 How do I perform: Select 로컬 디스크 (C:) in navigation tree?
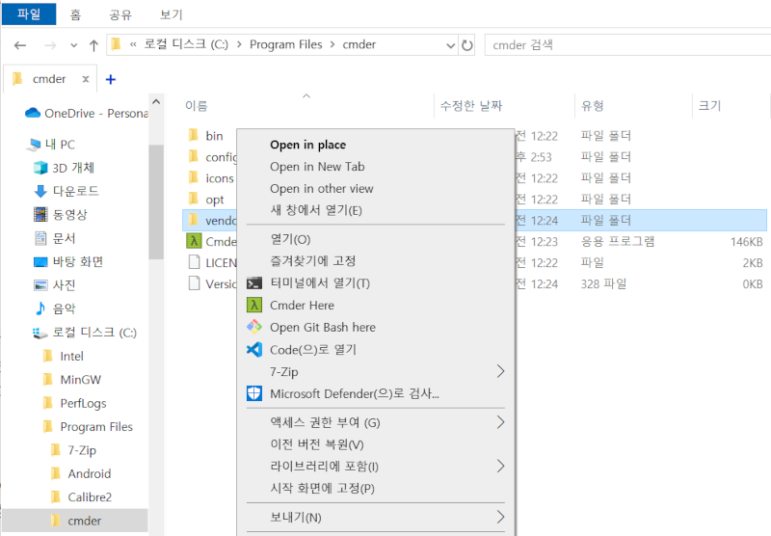point(85,333)
